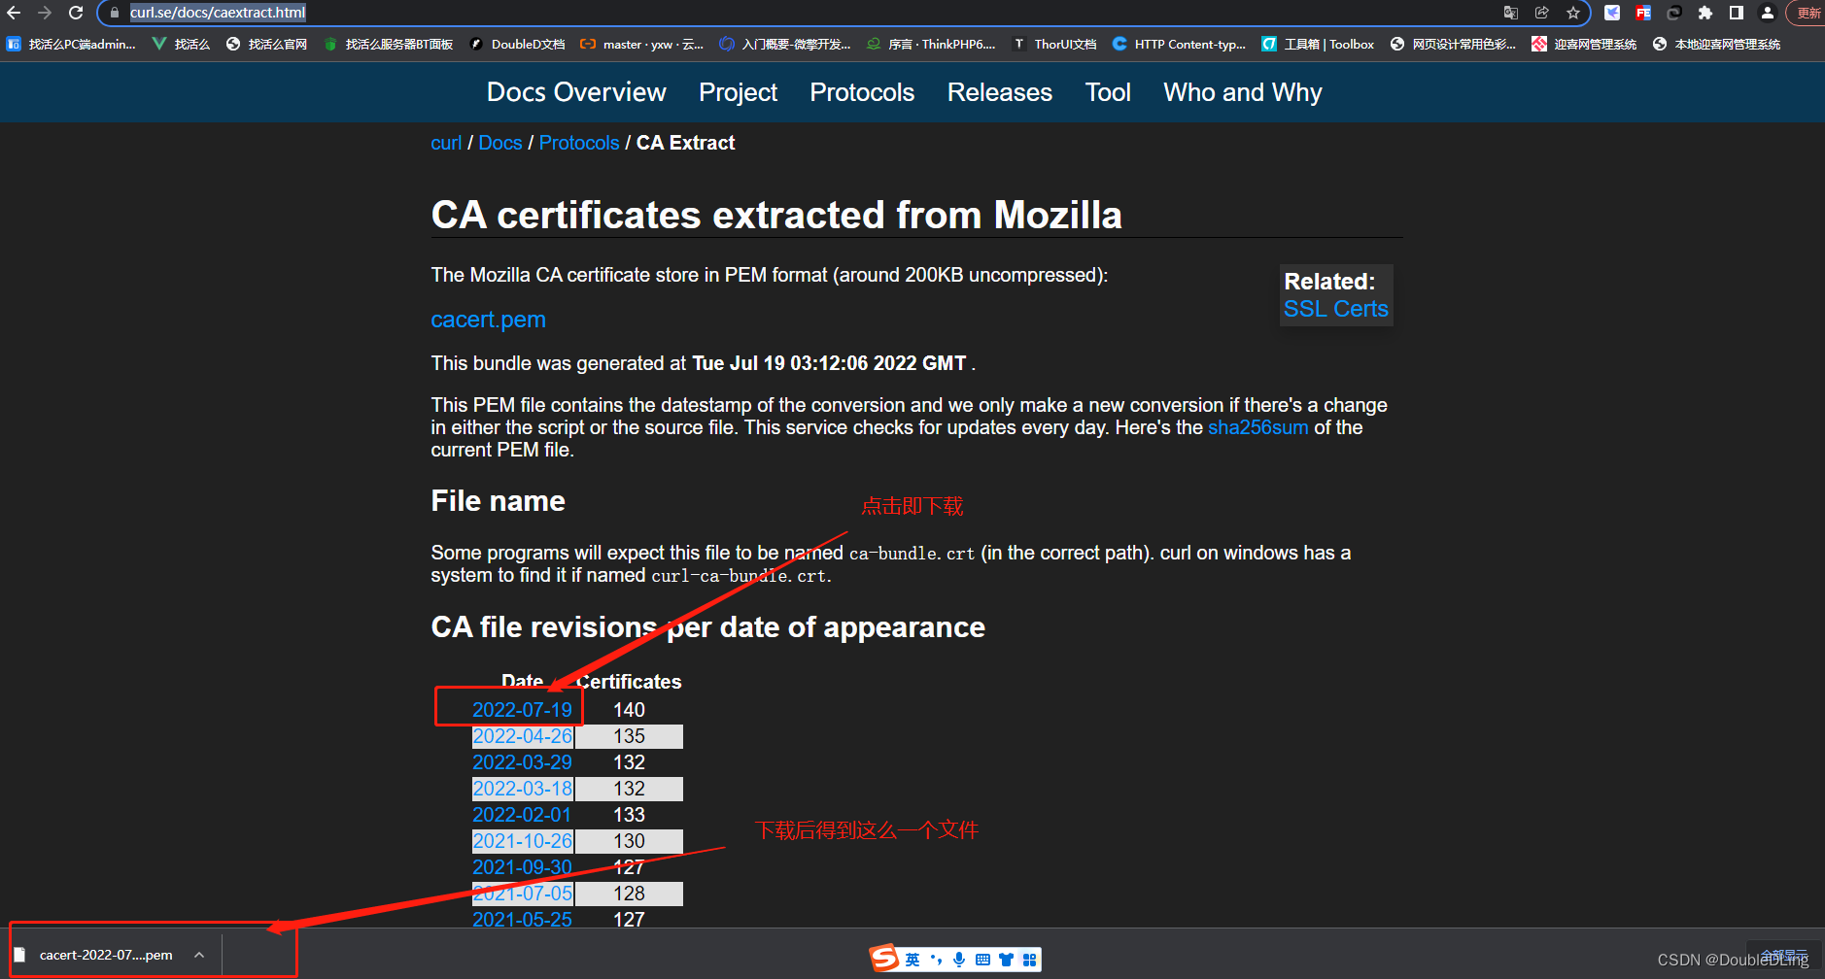Open the ThorUI文档 bookmark
This screenshot has width=1825, height=979.
click(x=1054, y=44)
